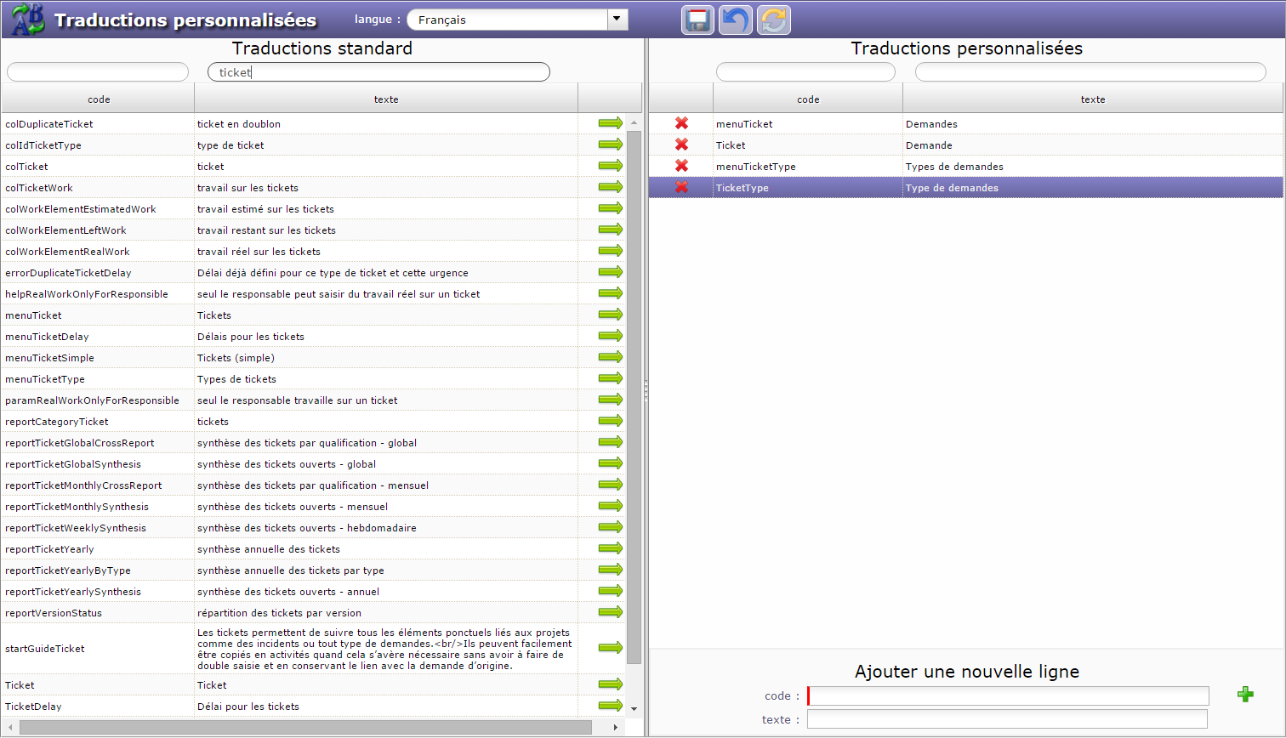This screenshot has width=1286, height=738.
Task: Sort standard translations by code column
Action: [99, 99]
